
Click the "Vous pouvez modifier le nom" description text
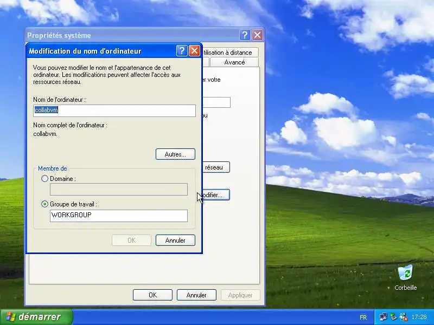(x=107, y=75)
